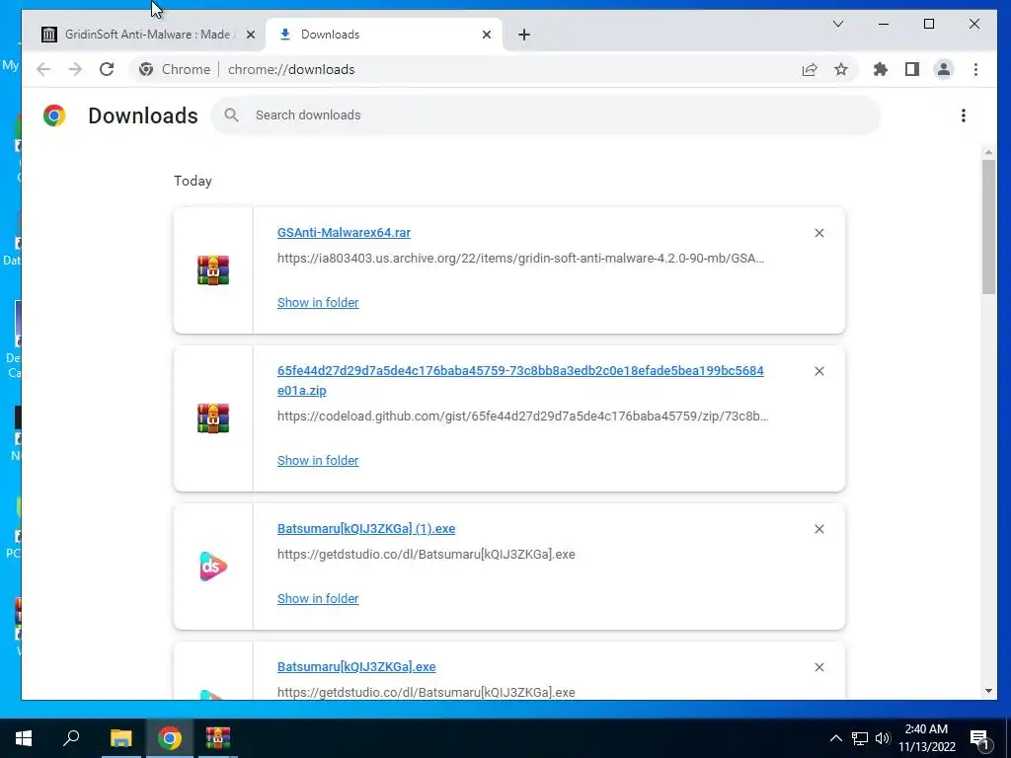Click the Chrome site info icon in address bar
Viewport: 1011px width, 758px height.
coord(146,70)
